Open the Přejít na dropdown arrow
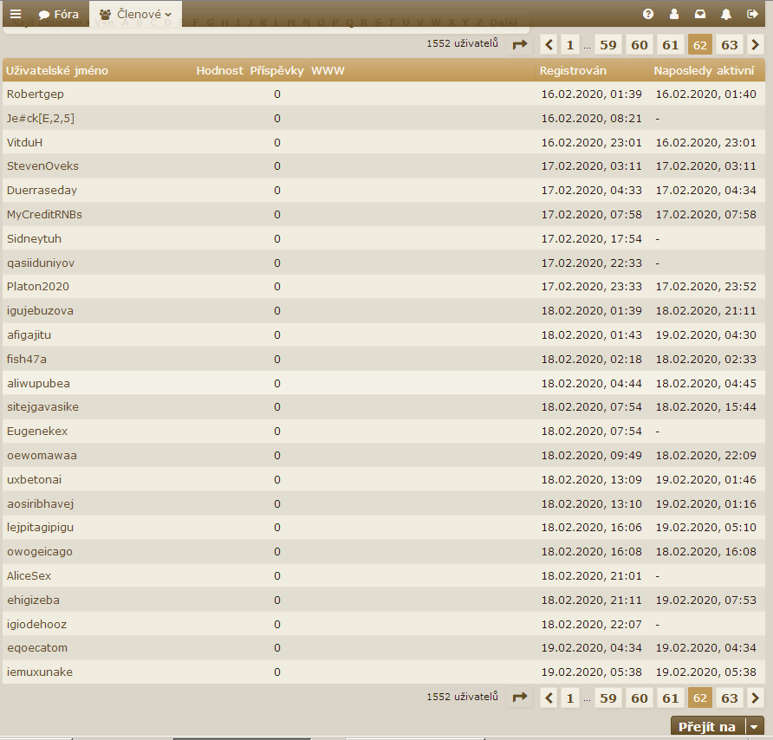The height and width of the screenshot is (740, 773). point(756,727)
